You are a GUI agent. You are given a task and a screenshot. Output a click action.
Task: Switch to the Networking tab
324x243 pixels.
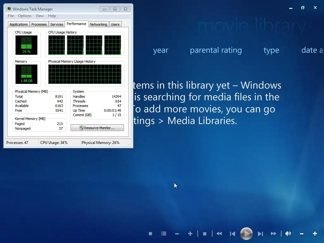click(x=98, y=24)
